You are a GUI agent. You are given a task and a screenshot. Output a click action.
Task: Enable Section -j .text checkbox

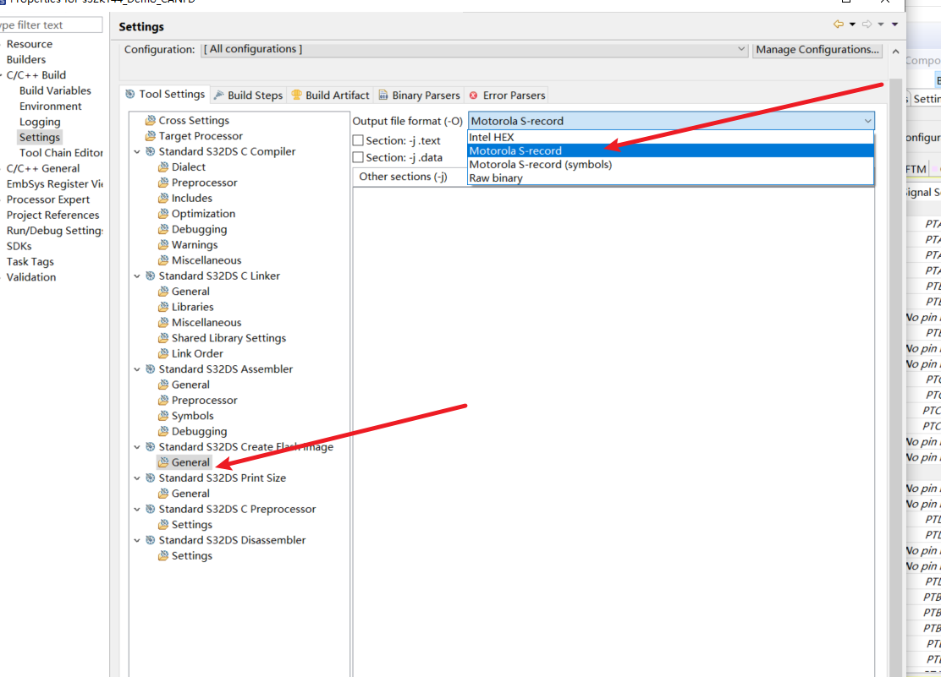(358, 140)
